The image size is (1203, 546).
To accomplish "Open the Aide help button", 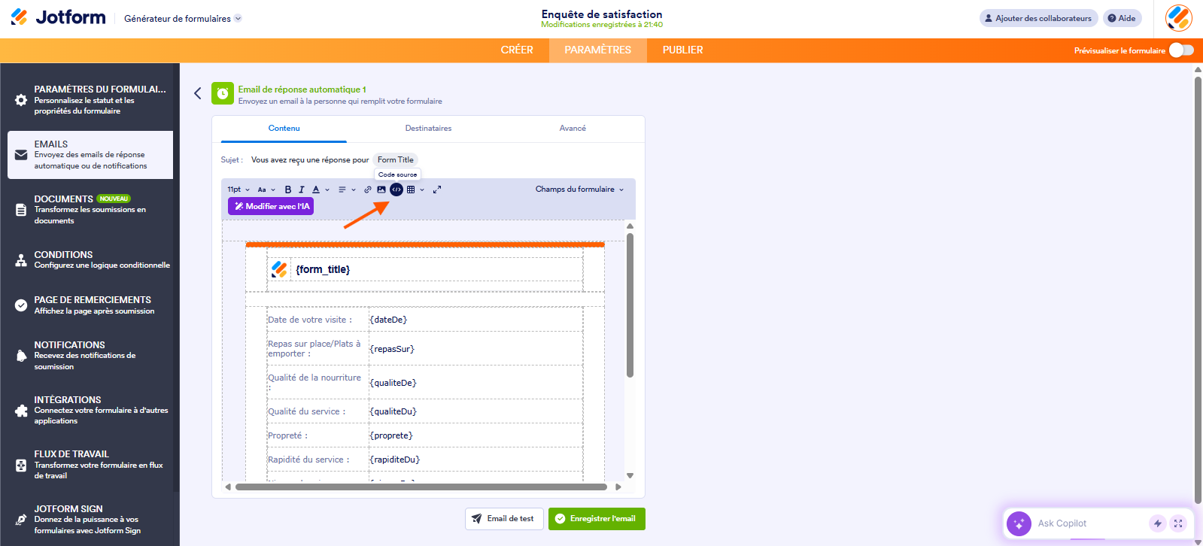I will pyautogui.click(x=1122, y=18).
